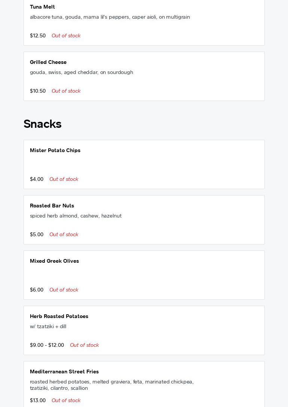
Task: Click the Mediterranean Street Fries $13.00 price
Action: (38, 400)
